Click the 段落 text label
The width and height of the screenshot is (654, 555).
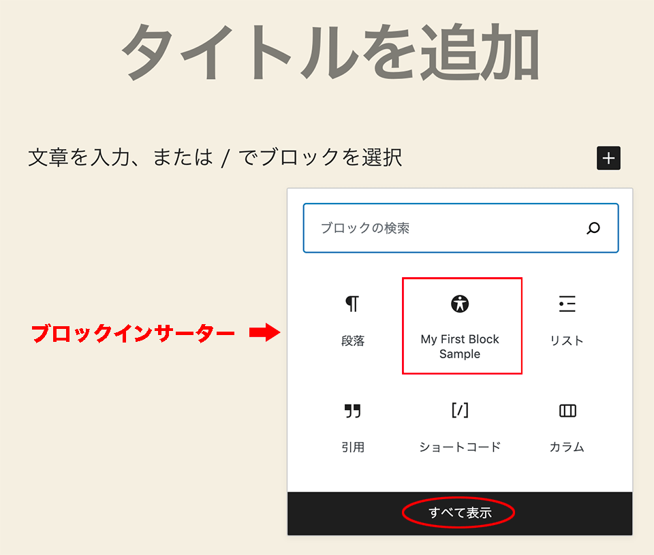[353, 341]
